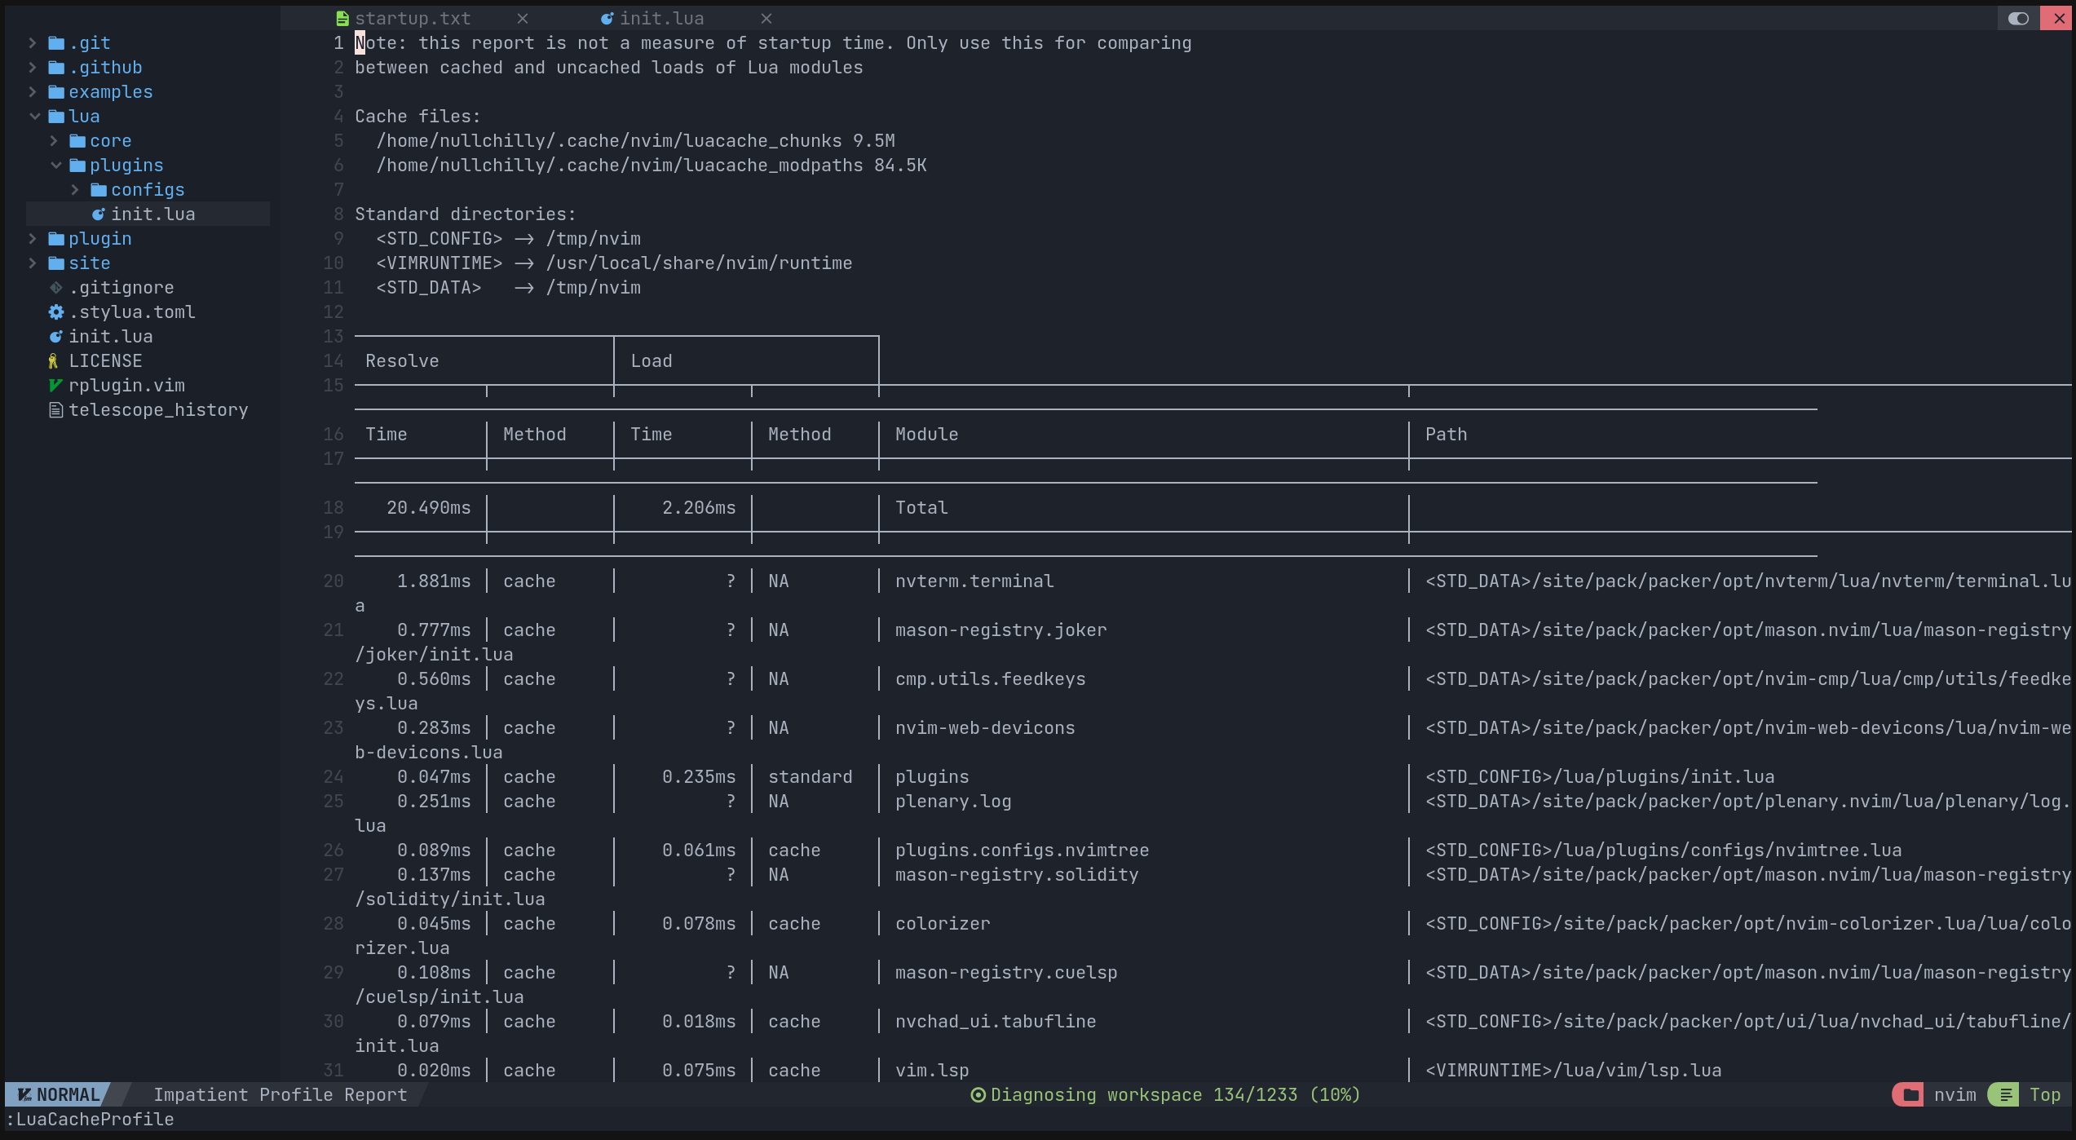Click the key icon next to LICENSE
The width and height of the screenshot is (2076, 1140).
tap(54, 360)
